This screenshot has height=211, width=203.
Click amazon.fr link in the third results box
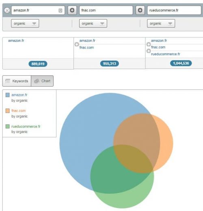[159, 41]
